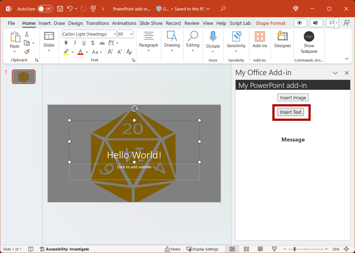
Task: Switch to the Design tab
Action: click(x=75, y=23)
